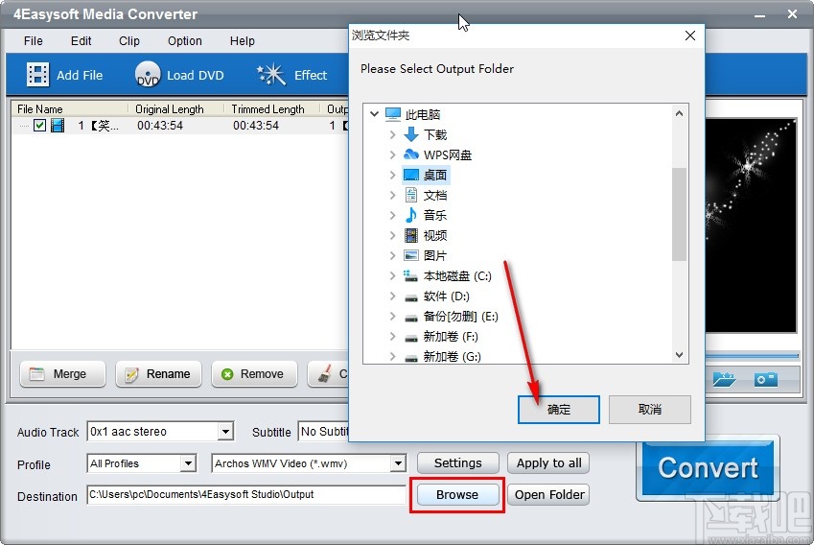Click the Merge button
The width and height of the screenshot is (814, 545).
(62, 374)
